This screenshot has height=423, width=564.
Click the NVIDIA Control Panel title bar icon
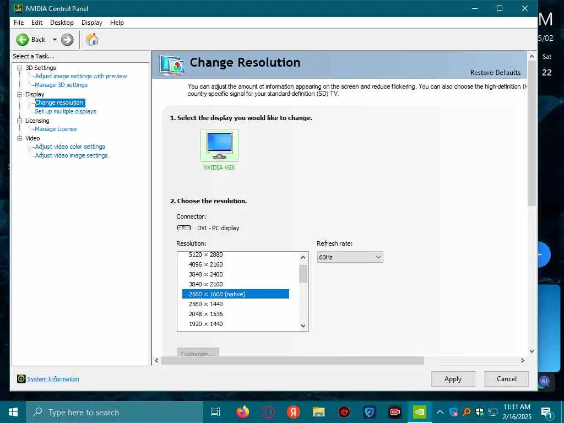[18, 8]
